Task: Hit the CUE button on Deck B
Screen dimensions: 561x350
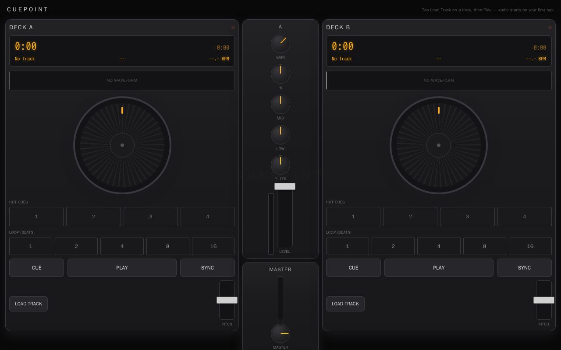Action: coord(353,268)
